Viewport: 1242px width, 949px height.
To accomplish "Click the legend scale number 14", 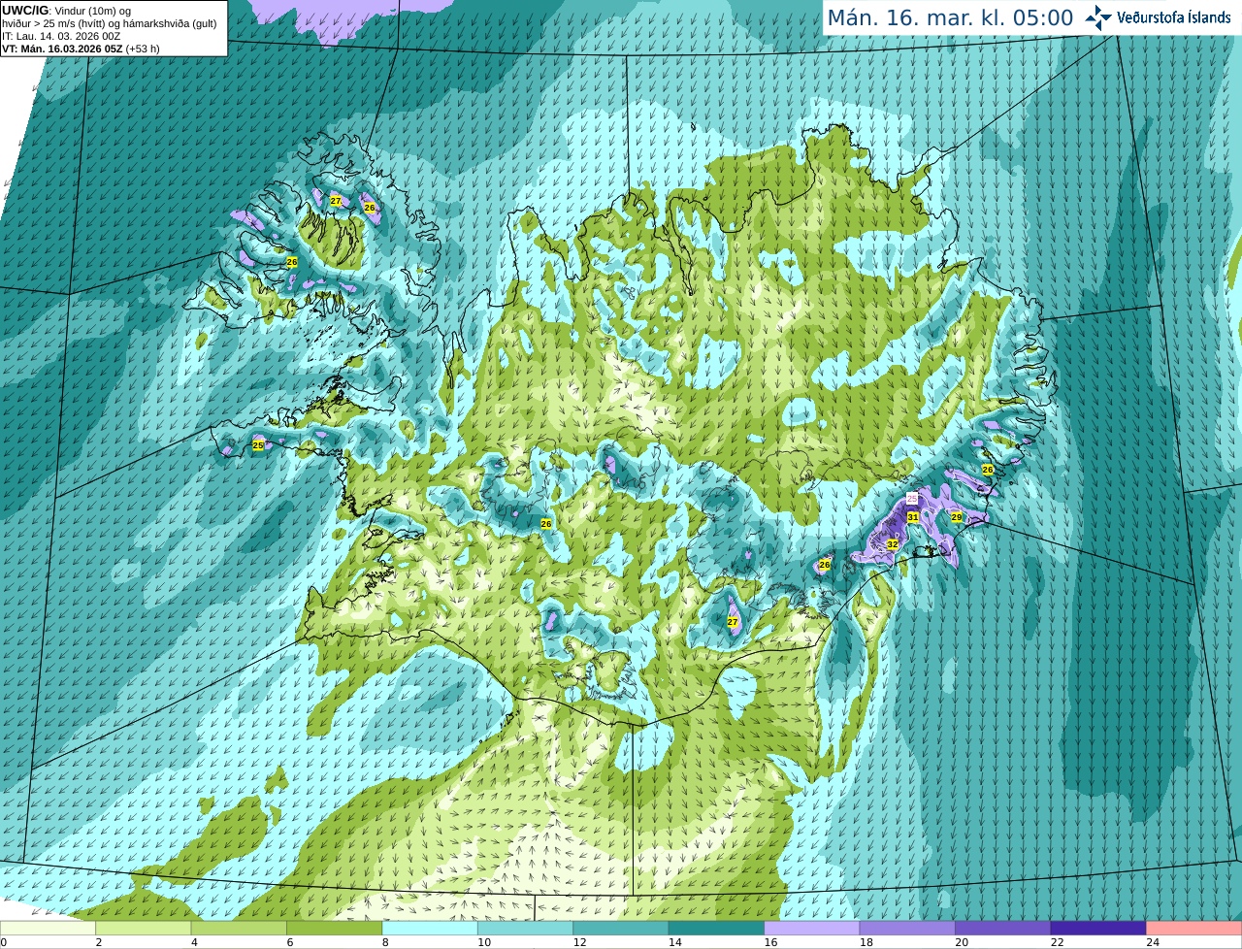I will 675,942.
